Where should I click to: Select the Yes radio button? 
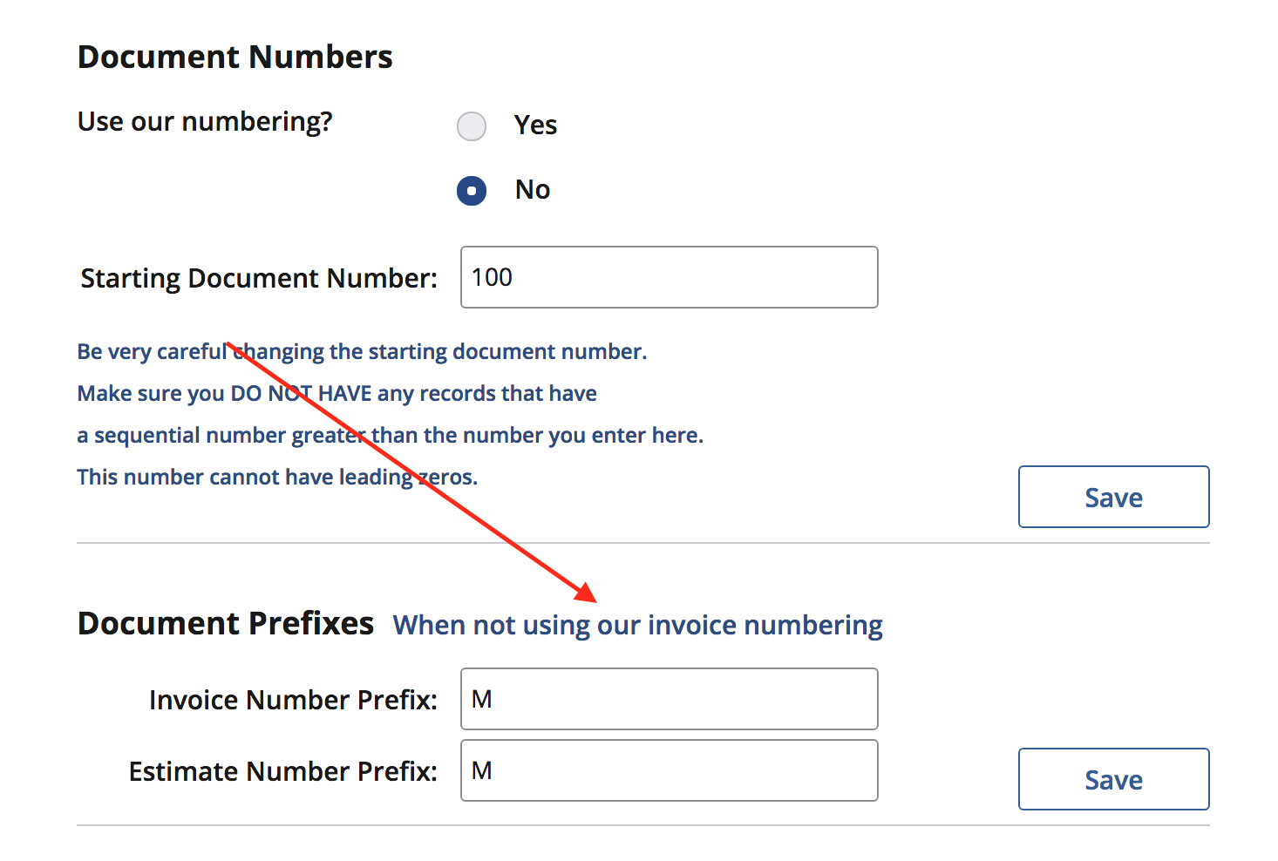point(472,126)
